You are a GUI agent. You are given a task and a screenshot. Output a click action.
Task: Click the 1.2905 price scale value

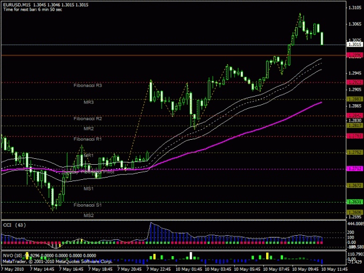click(355, 90)
